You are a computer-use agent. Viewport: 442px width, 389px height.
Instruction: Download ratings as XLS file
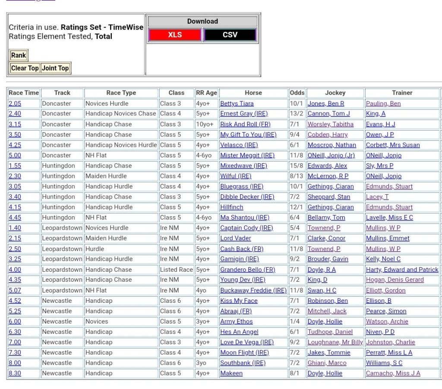point(175,35)
